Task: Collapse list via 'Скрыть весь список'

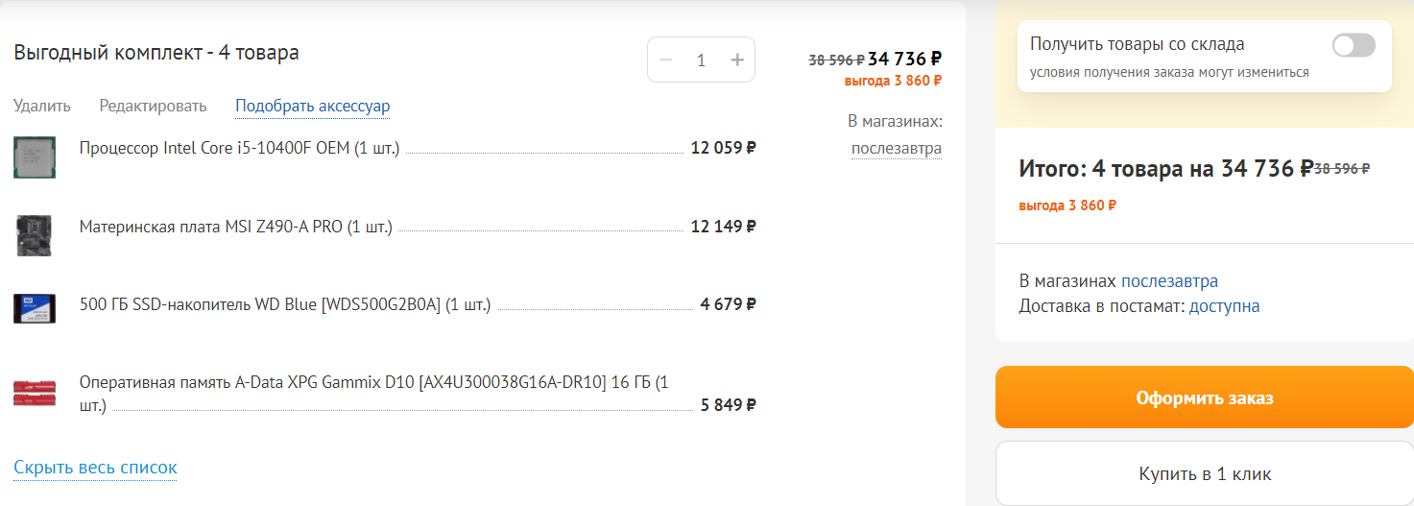Action: click(x=95, y=468)
